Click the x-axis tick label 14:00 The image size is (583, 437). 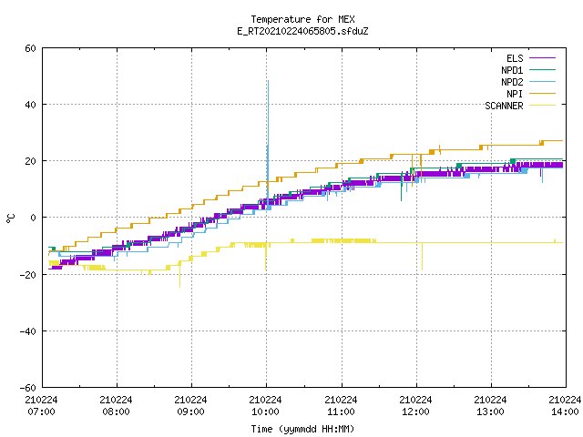pyautogui.click(x=565, y=412)
